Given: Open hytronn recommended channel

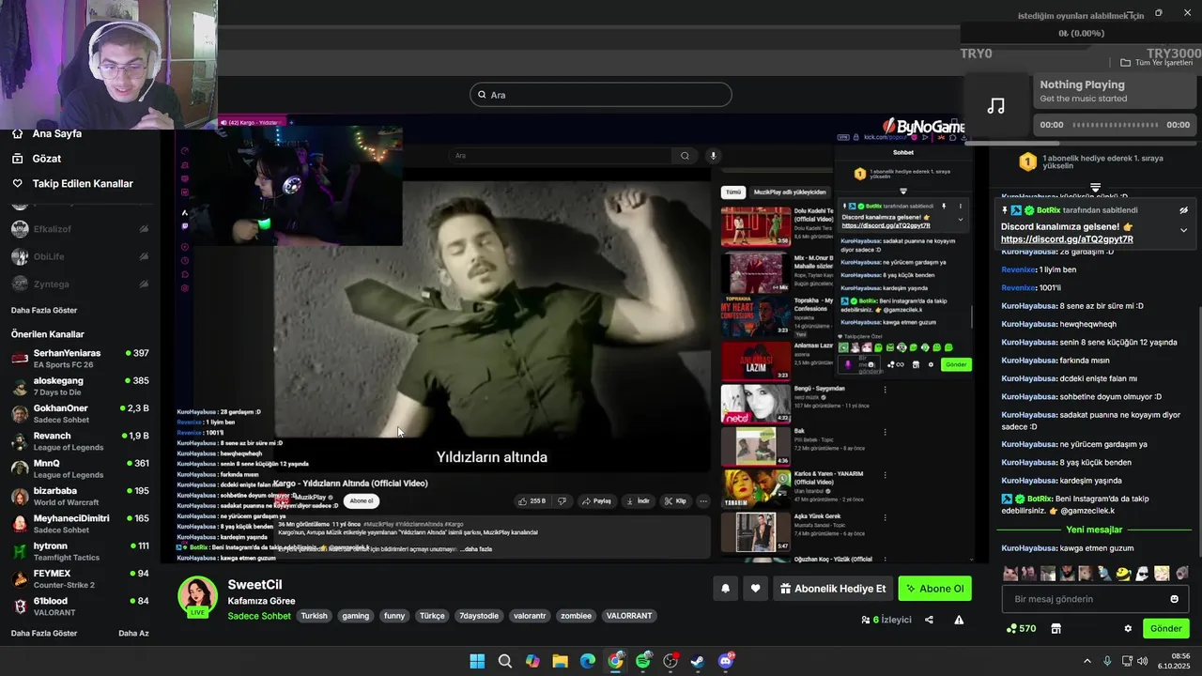Looking at the screenshot, I should tap(80, 551).
